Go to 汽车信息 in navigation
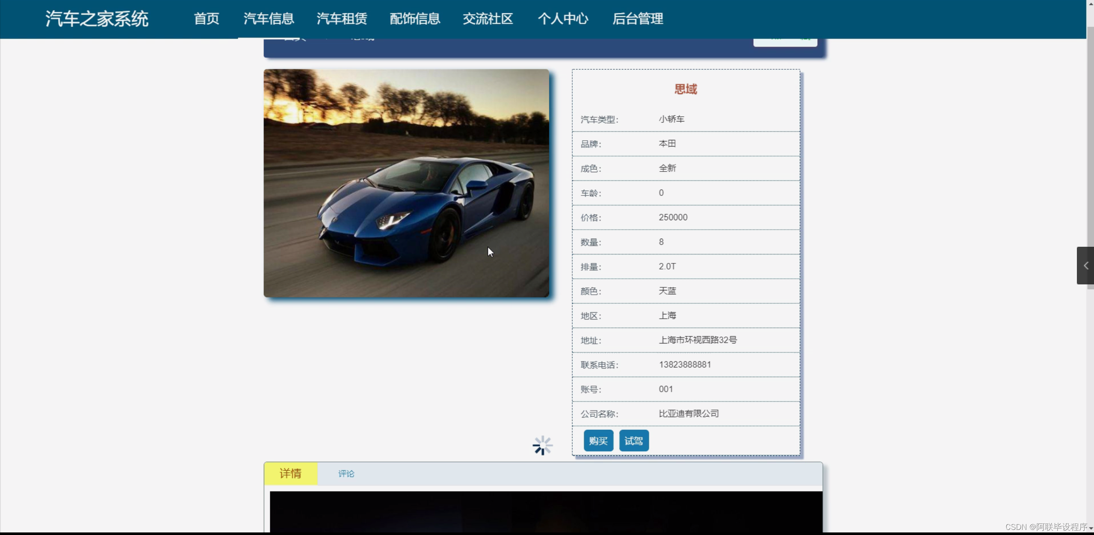This screenshot has height=535, width=1094. tap(269, 19)
